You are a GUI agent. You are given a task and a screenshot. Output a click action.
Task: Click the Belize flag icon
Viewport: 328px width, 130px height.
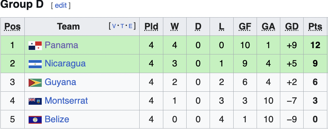point(35,120)
